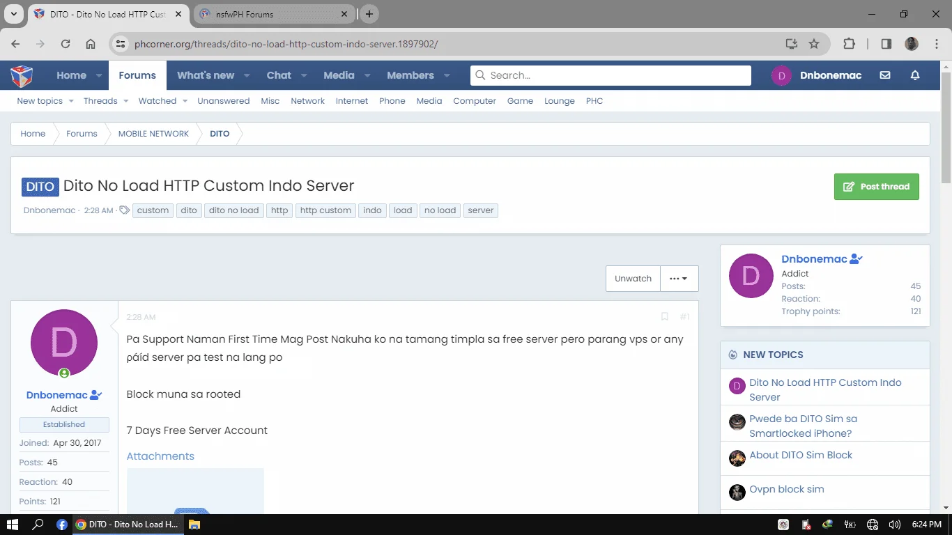
Task: Expand the Home menu dropdown arrow
Action: pos(99,75)
